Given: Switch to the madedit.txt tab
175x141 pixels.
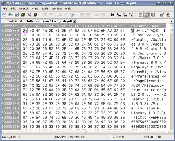Looking at the screenshot, I should click(x=14, y=21).
